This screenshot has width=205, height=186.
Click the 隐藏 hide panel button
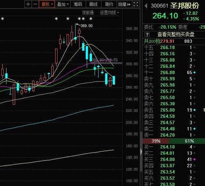tap(124, 4)
